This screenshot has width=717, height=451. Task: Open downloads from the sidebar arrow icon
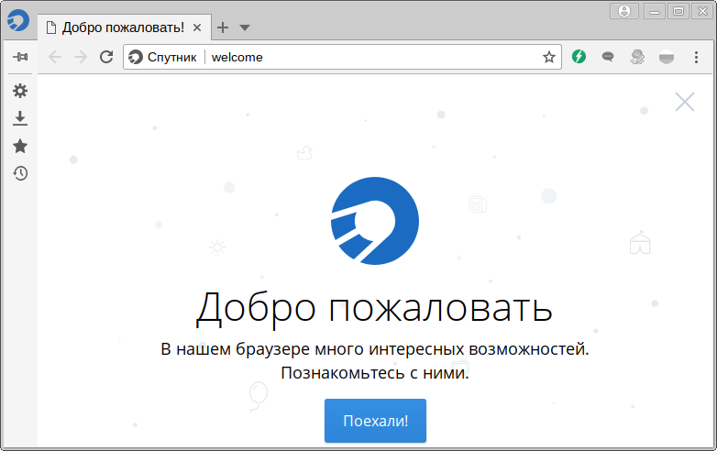[x=19, y=118]
